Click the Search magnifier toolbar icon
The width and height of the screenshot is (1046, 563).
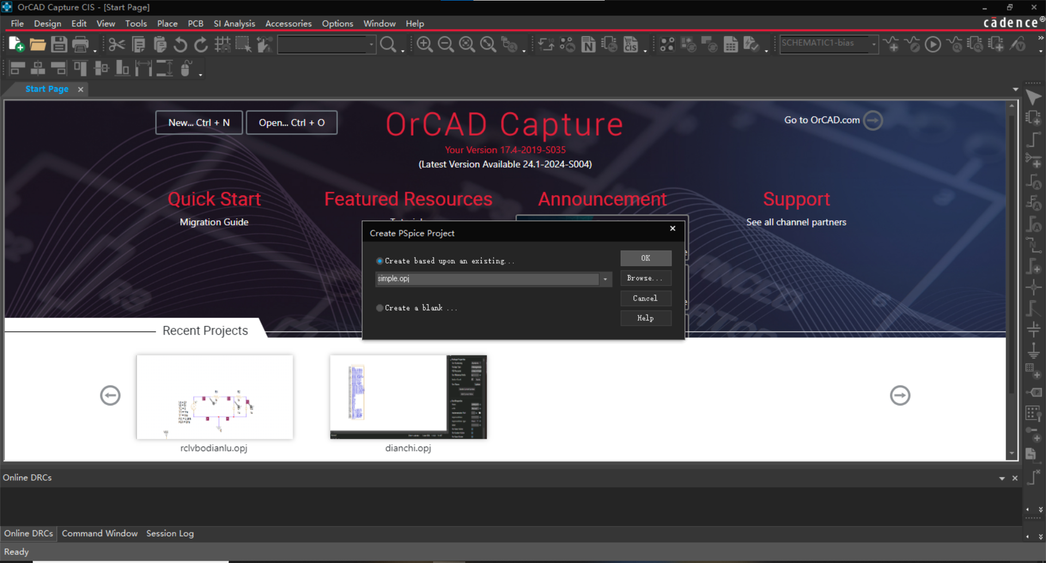[x=388, y=44]
